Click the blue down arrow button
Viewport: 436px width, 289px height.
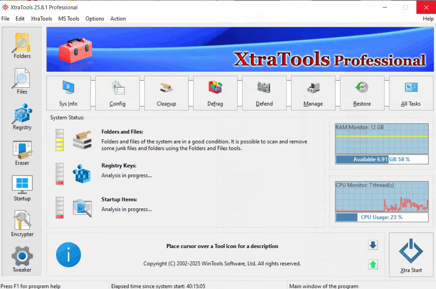[373, 245]
